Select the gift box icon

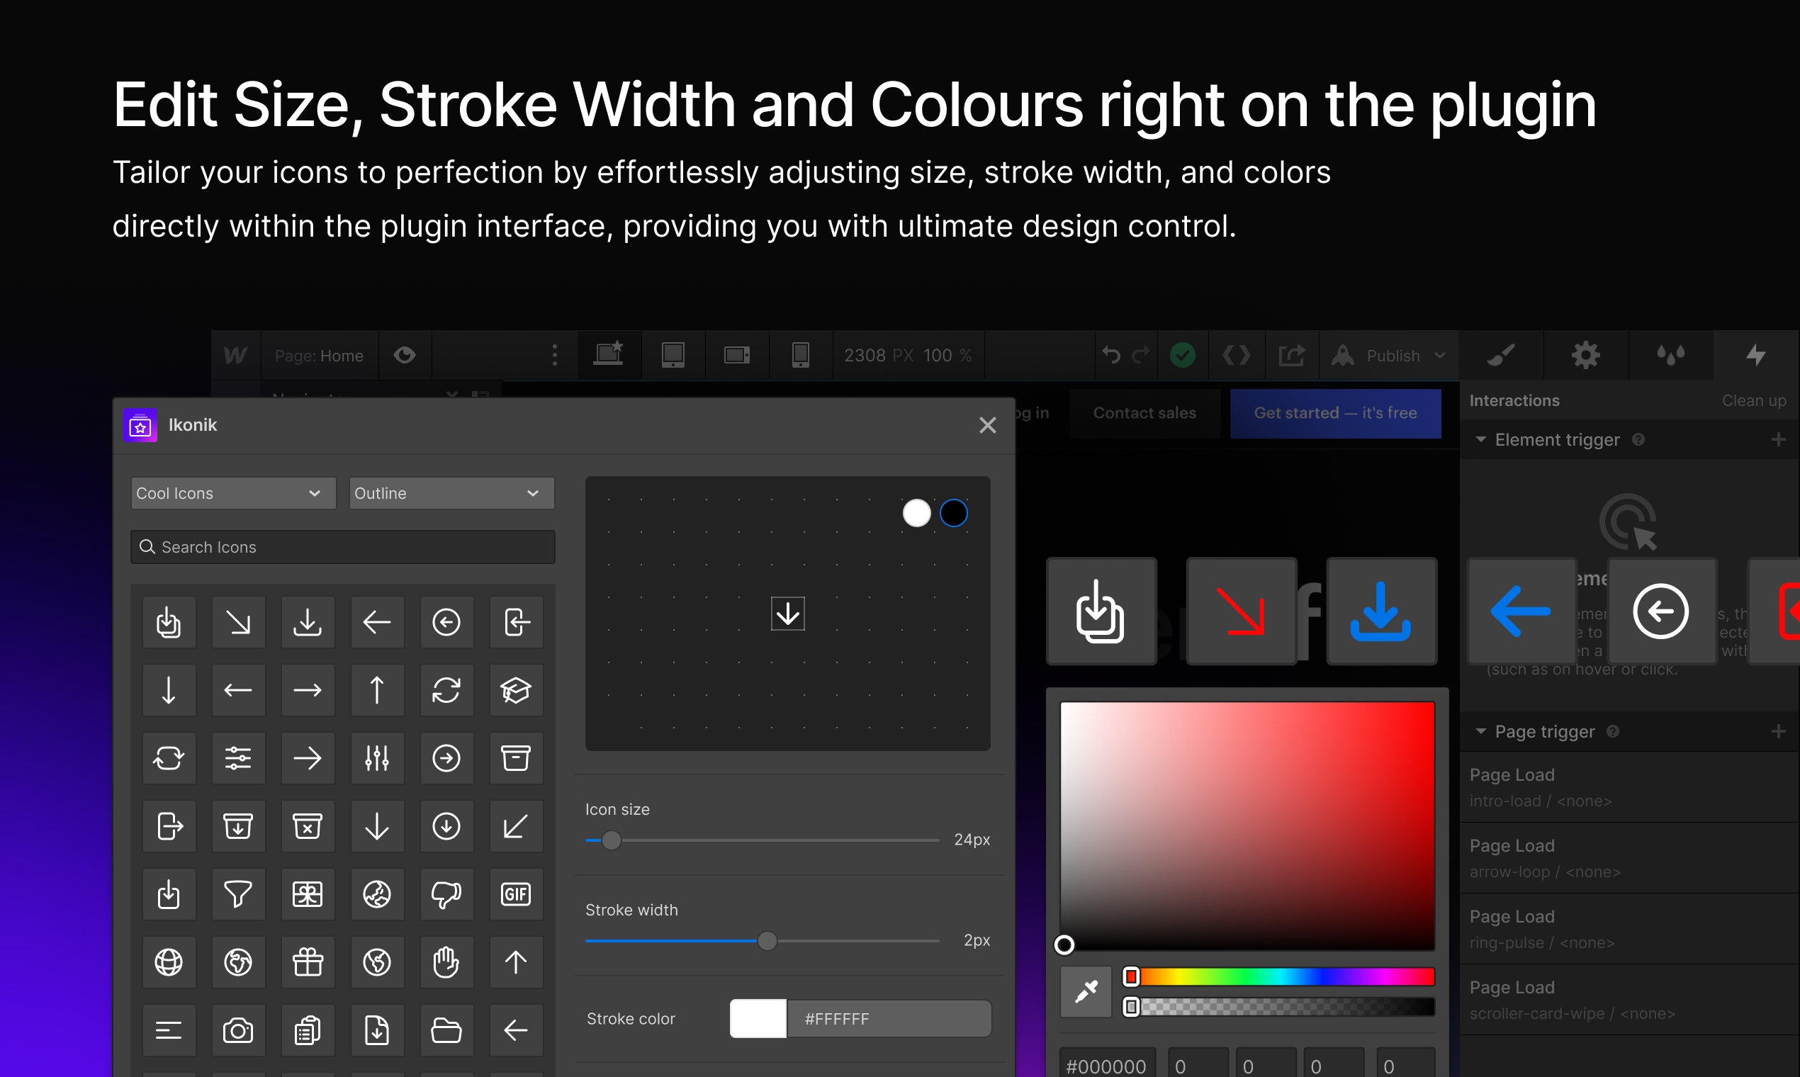point(308,962)
